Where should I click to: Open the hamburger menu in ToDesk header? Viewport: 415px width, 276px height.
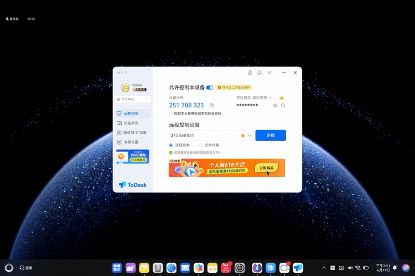(269, 72)
